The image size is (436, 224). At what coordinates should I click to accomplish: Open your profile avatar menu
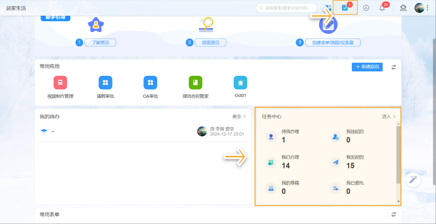pos(420,8)
